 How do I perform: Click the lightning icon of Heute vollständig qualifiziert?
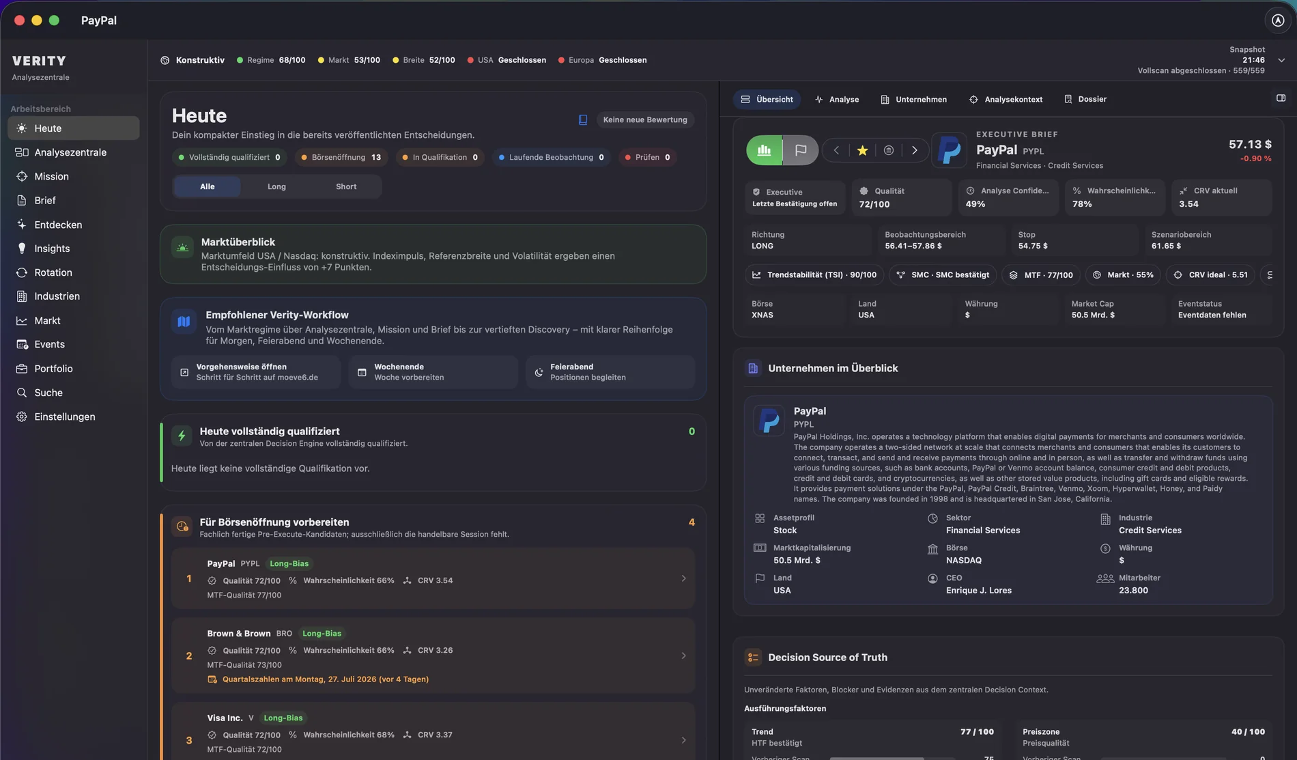tap(182, 436)
